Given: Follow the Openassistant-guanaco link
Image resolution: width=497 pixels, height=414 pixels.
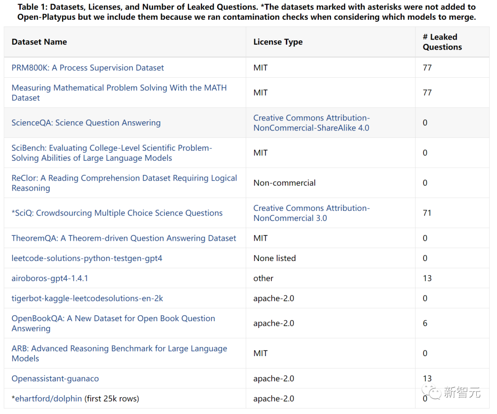Looking at the screenshot, I should (55, 379).
